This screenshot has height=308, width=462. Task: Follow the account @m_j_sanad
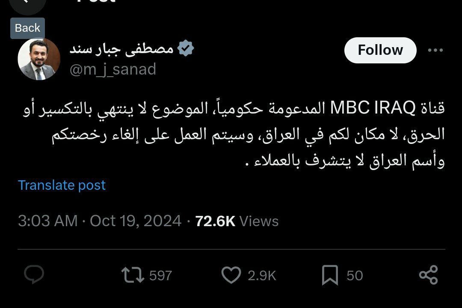[380, 50]
